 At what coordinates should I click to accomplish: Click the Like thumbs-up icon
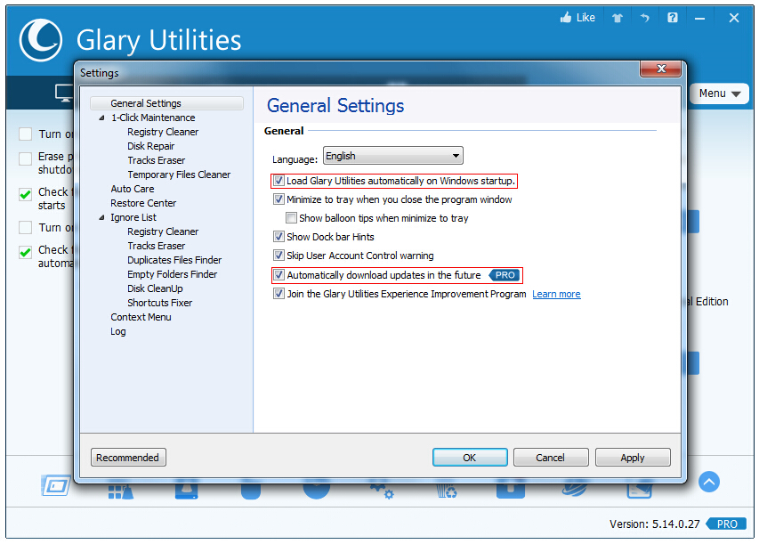pyautogui.click(x=565, y=18)
